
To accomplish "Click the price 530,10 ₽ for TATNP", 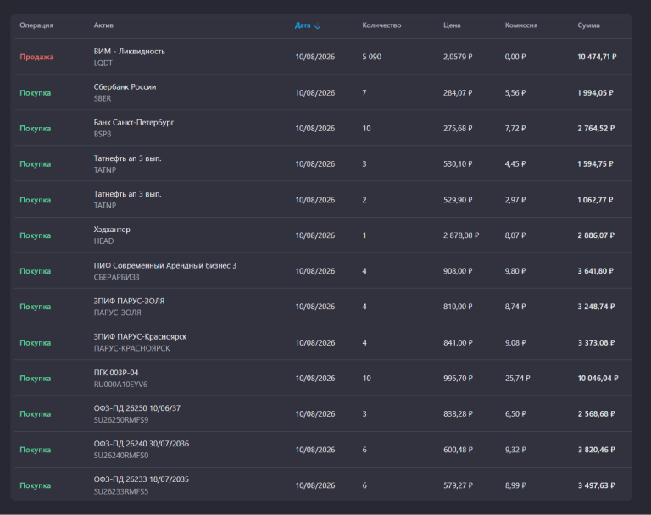I will point(458,164).
